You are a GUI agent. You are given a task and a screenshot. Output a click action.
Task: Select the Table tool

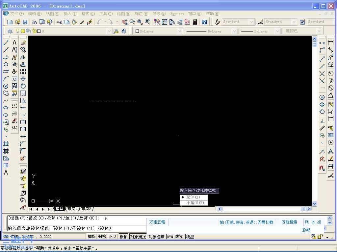point(6,165)
